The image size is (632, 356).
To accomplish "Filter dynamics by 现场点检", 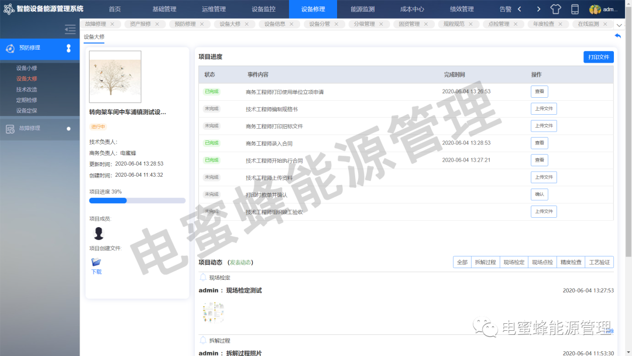I will tap(542, 262).
